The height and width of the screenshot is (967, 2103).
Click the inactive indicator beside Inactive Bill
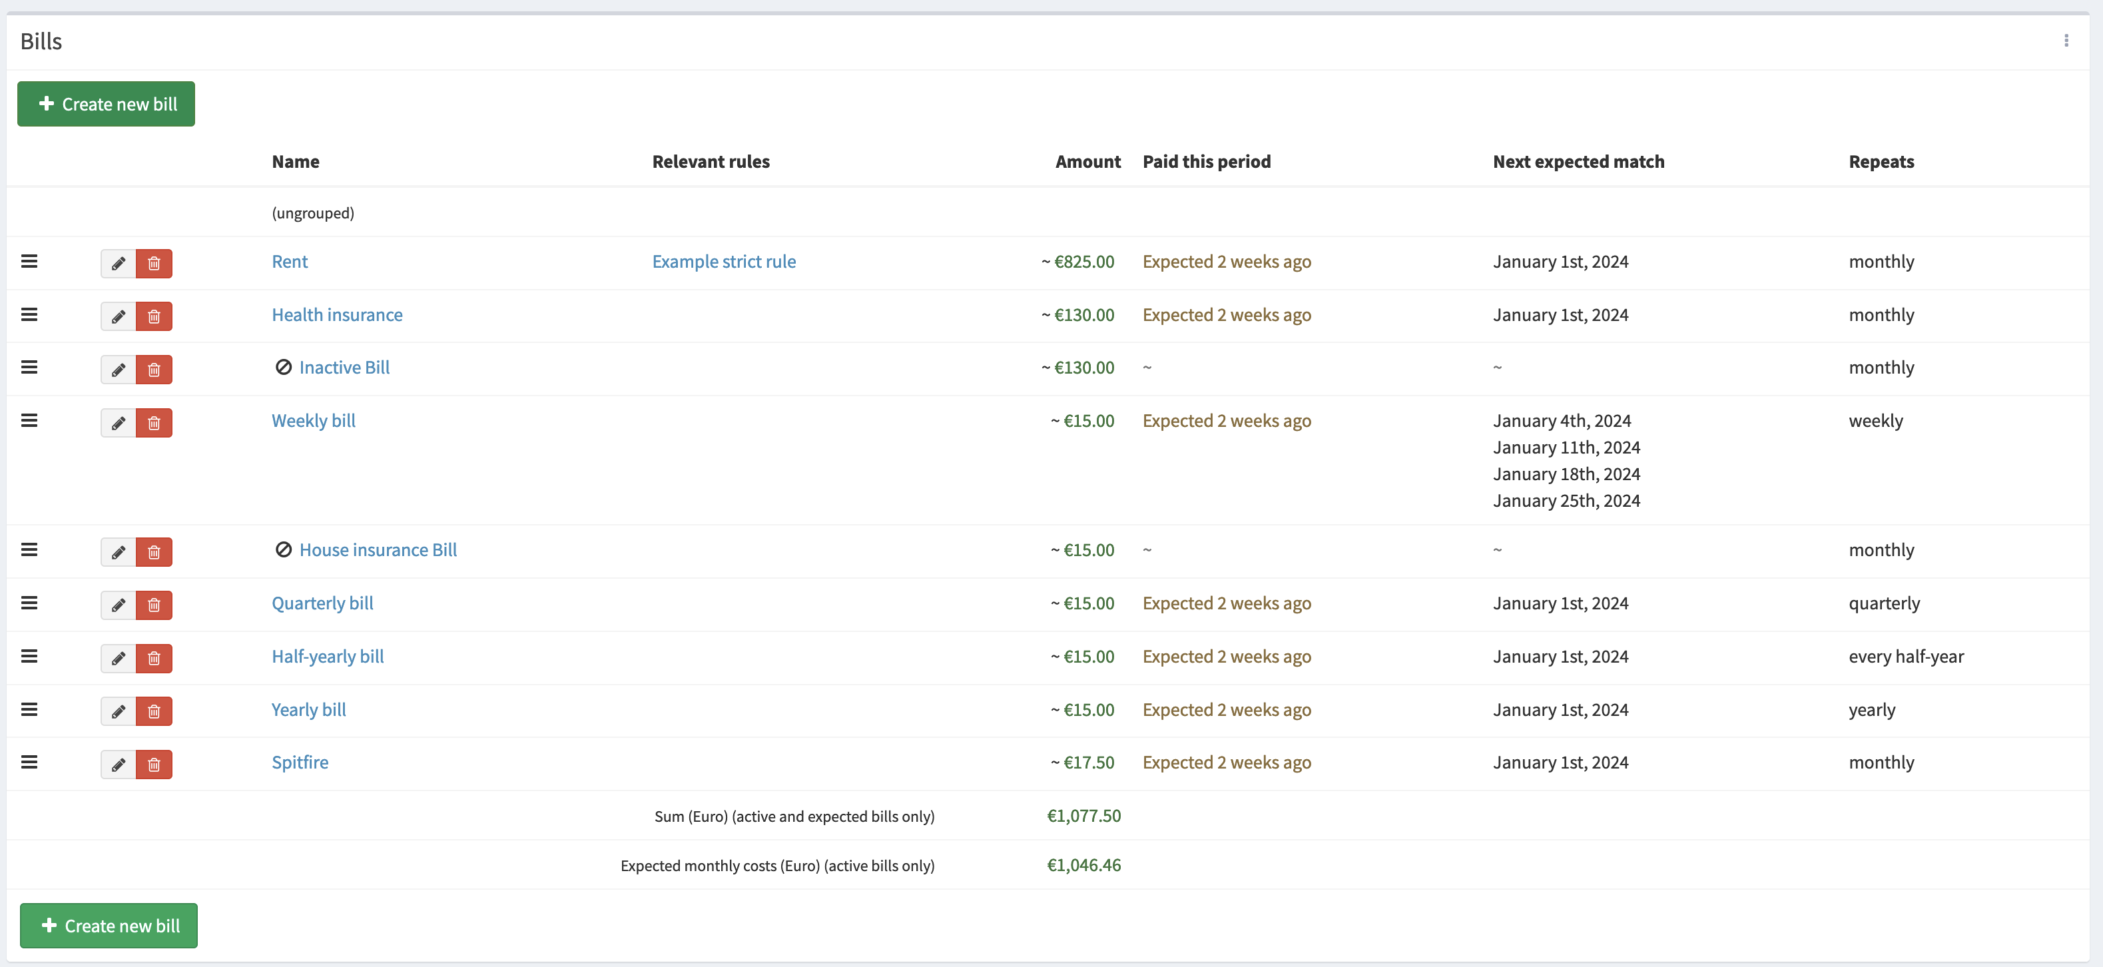[283, 367]
